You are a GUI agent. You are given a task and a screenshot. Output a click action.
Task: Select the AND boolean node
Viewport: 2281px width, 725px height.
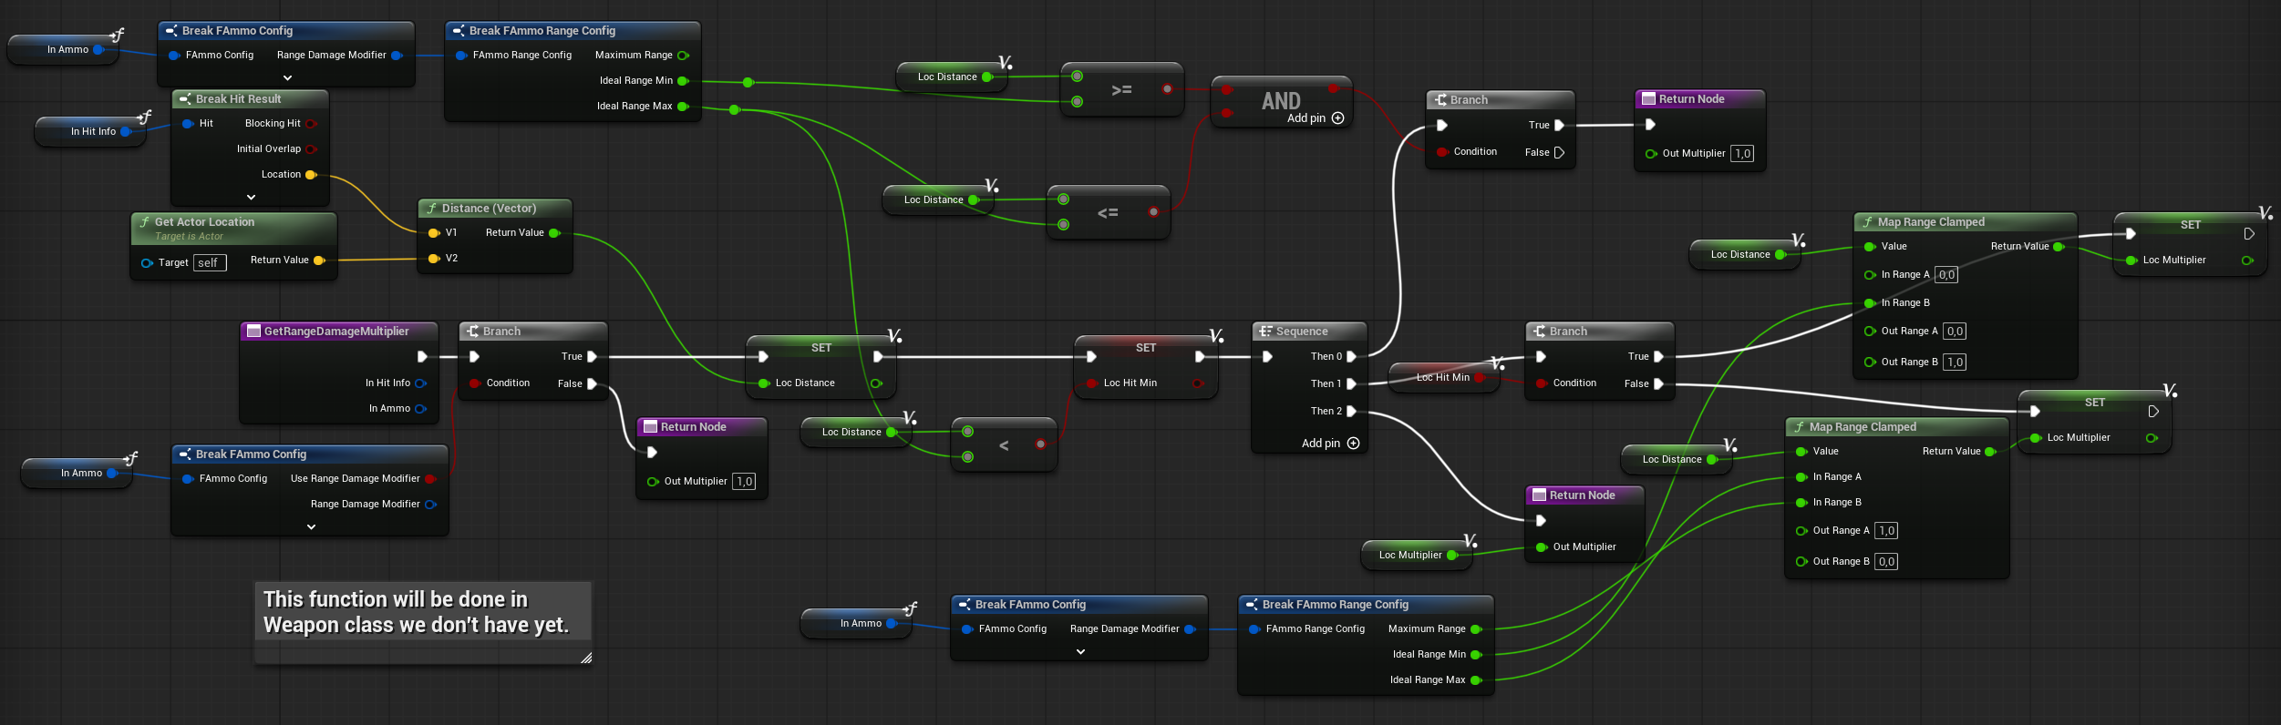pyautogui.click(x=1280, y=100)
